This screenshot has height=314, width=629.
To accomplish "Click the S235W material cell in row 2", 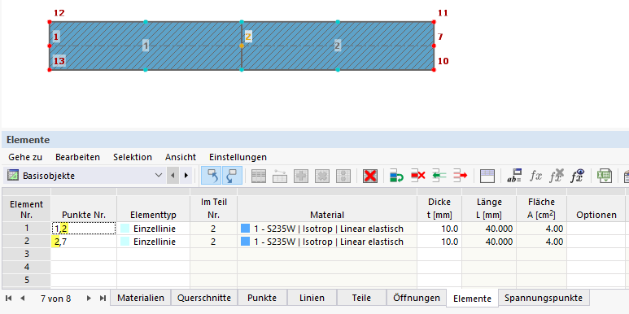I will click(327, 242).
